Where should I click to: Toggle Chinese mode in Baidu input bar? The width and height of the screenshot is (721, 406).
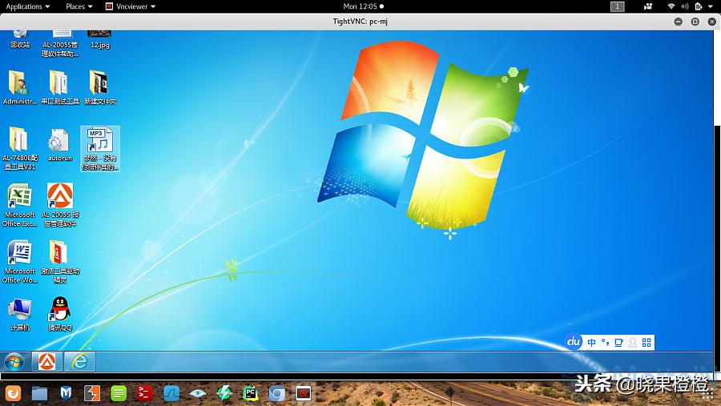pyautogui.click(x=591, y=343)
